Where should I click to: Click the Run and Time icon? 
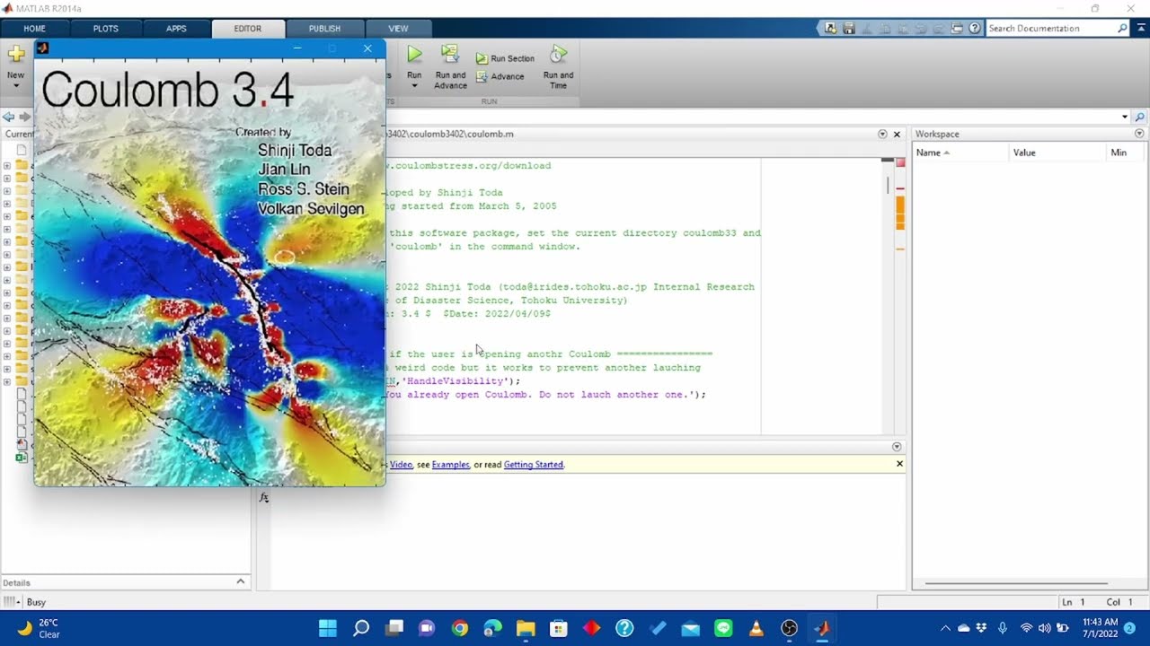point(558,55)
